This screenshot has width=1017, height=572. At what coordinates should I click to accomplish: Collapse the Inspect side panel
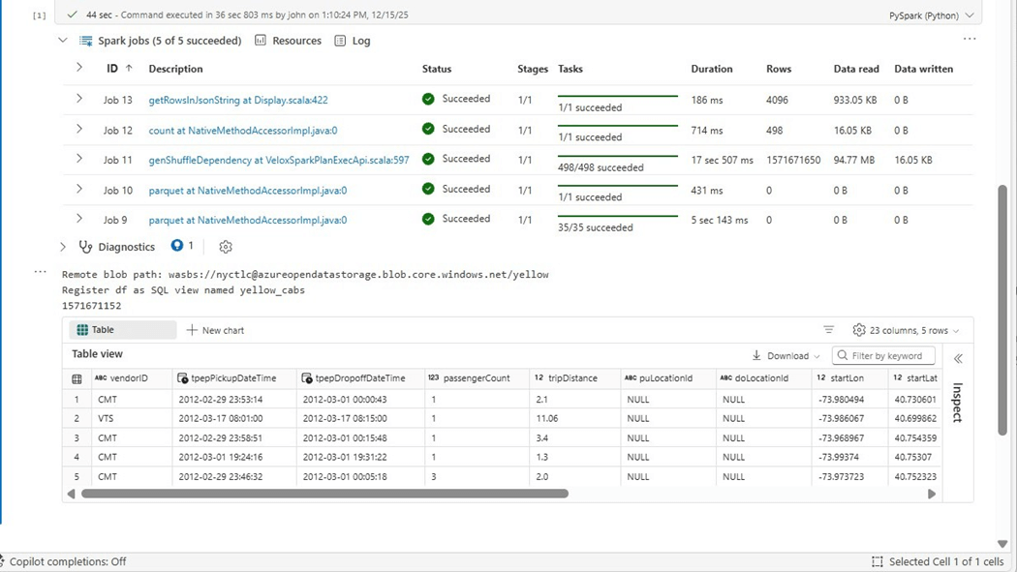click(958, 358)
